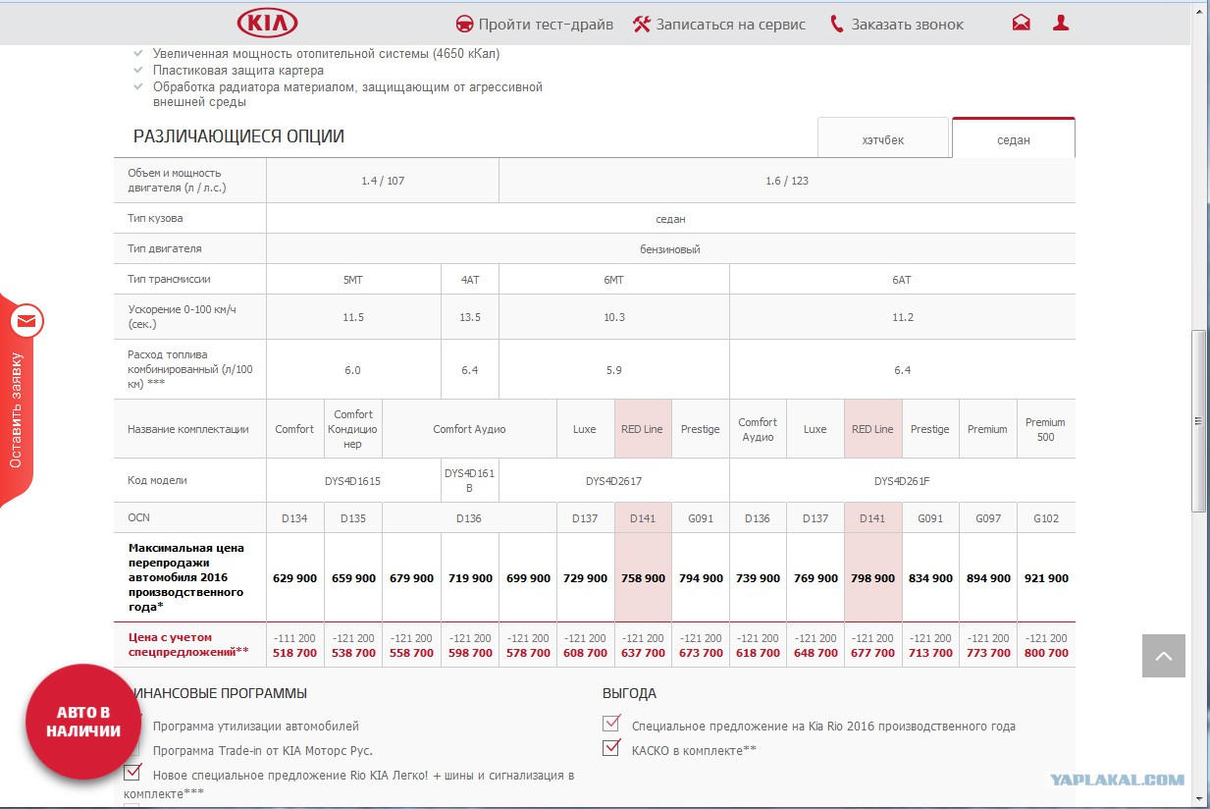Toggle the Kia Rio 2016 special offer checkbox
This screenshot has height=809, width=1210.
coord(611,724)
